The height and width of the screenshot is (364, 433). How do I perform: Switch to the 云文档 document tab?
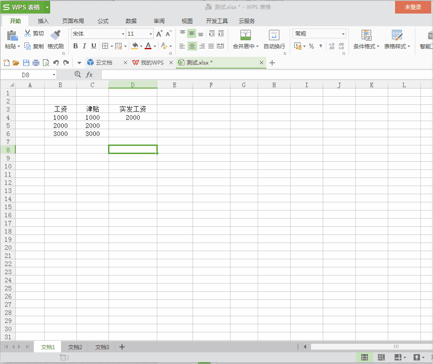pos(104,63)
